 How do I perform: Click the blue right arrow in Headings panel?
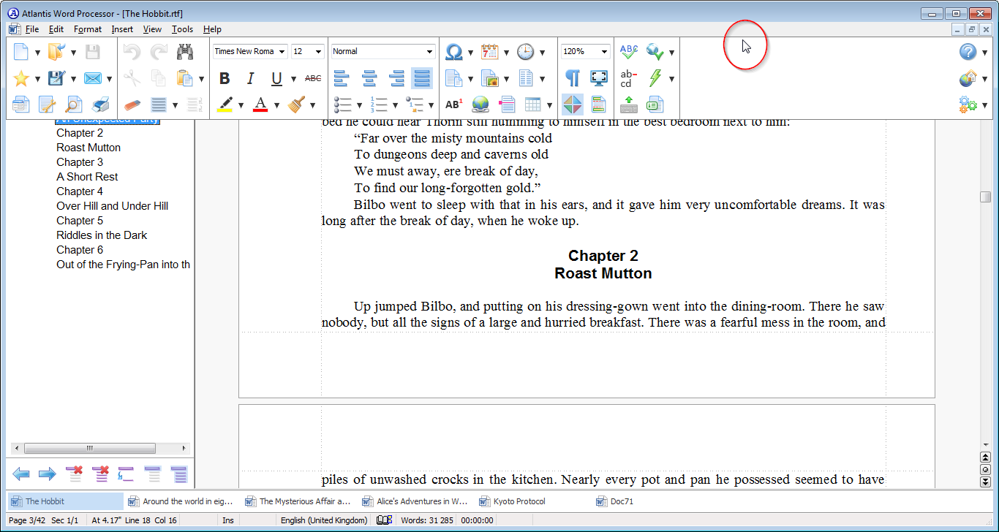coord(48,474)
